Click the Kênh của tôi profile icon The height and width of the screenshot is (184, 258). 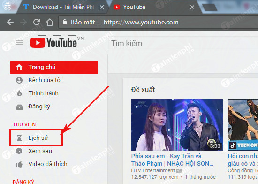point(19,80)
